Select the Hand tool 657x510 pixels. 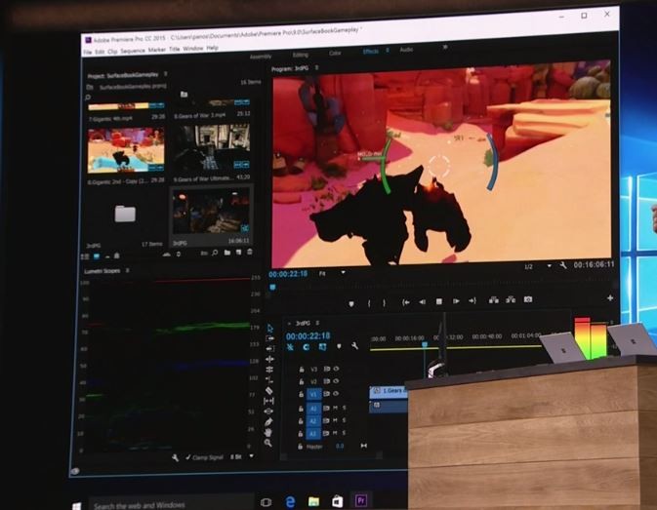click(x=268, y=432)
